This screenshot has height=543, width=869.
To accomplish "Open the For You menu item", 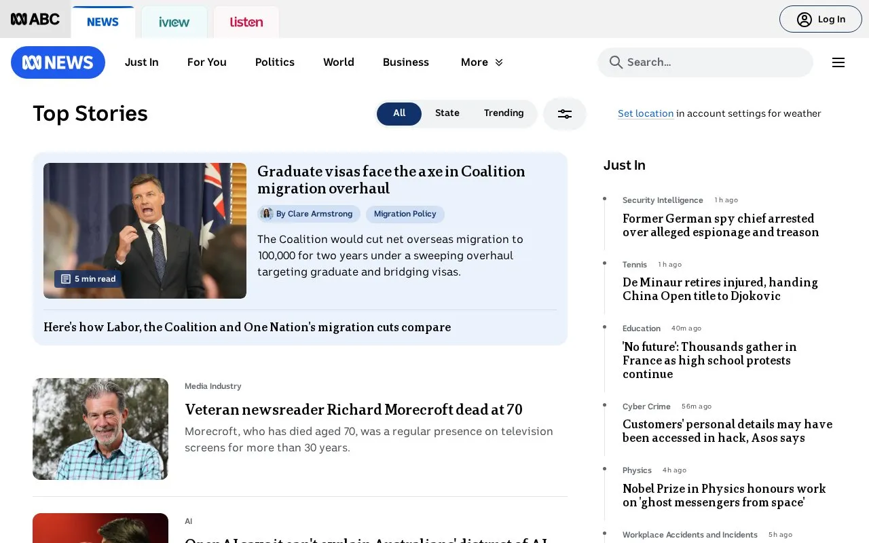I will [207, 62].
